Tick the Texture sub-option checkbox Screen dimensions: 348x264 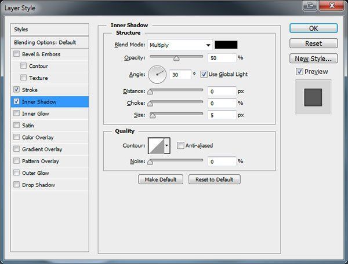tap(23, 78)
